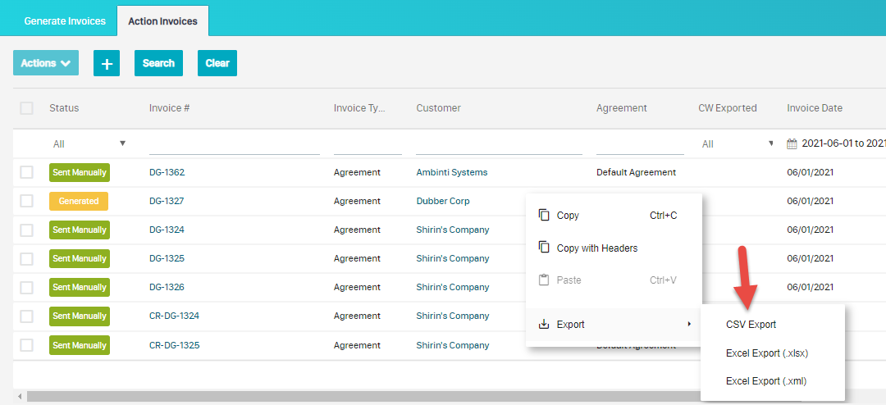Sort by the CW Exported column header
The height and width of the screenshot is (405, 886).
tap(727, 108)
